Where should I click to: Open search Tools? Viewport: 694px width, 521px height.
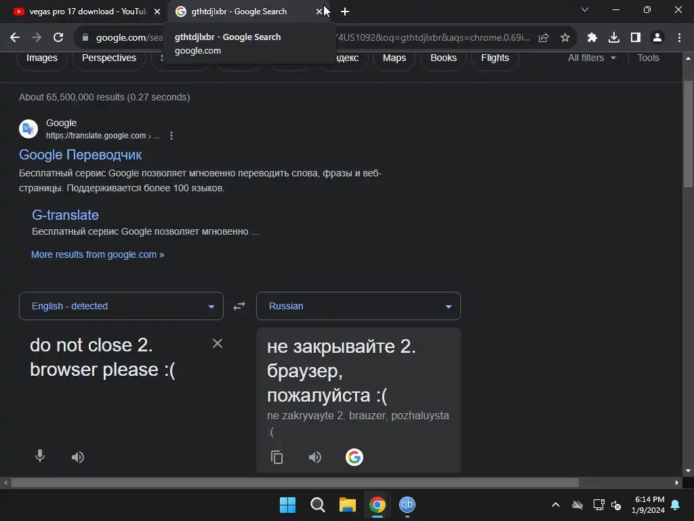[x=648, y=58]
